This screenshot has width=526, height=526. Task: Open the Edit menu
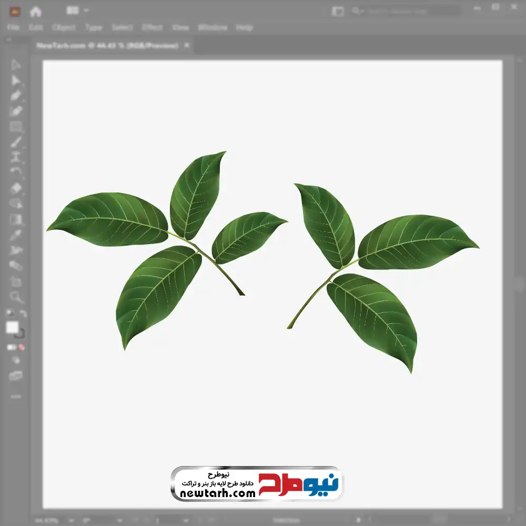tap(36, 27)
